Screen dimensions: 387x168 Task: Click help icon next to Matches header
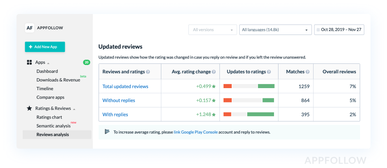[x=308, y=72]
